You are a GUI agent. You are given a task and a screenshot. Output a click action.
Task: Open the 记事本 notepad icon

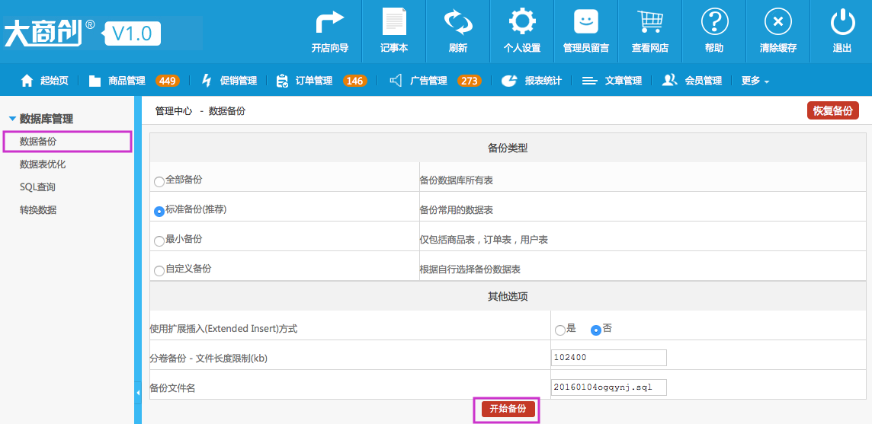point(394,21)
